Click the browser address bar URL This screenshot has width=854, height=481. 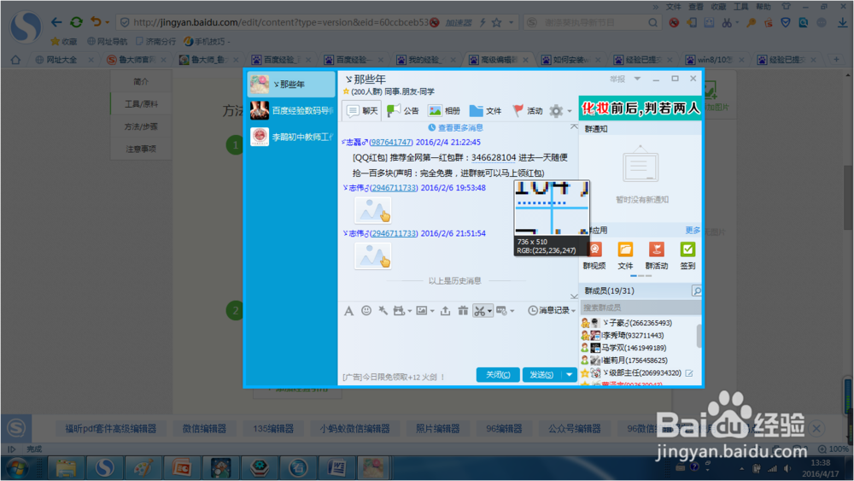click(x=280, y=22)
